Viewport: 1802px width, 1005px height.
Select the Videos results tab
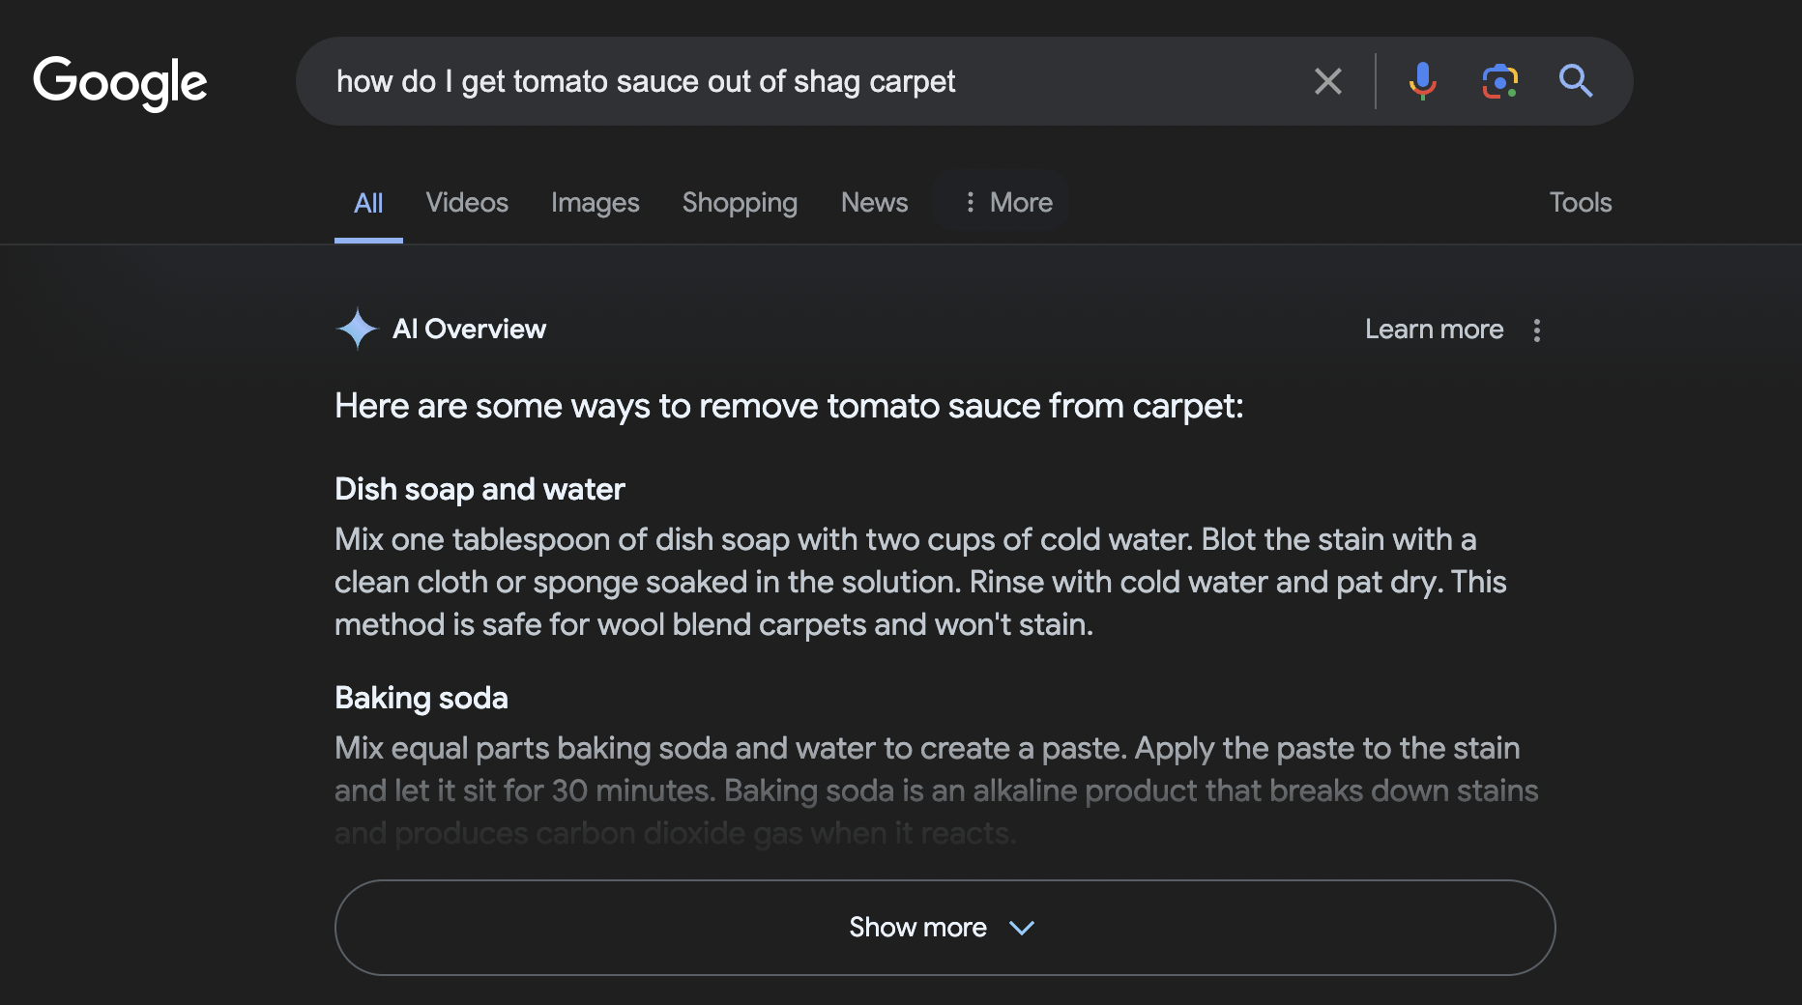point(467,202)
